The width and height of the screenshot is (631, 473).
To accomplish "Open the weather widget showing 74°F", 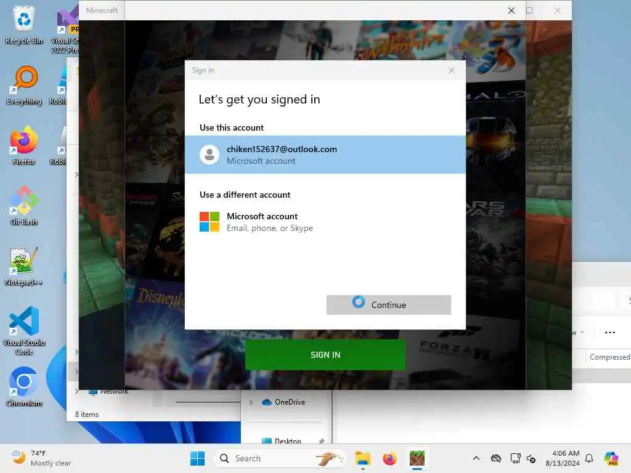I will coord(40,458).
